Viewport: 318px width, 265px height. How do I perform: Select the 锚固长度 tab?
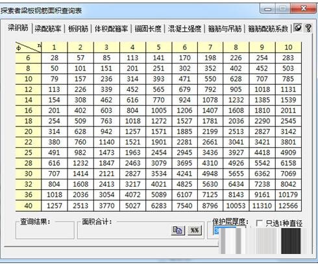pos(148,29)
